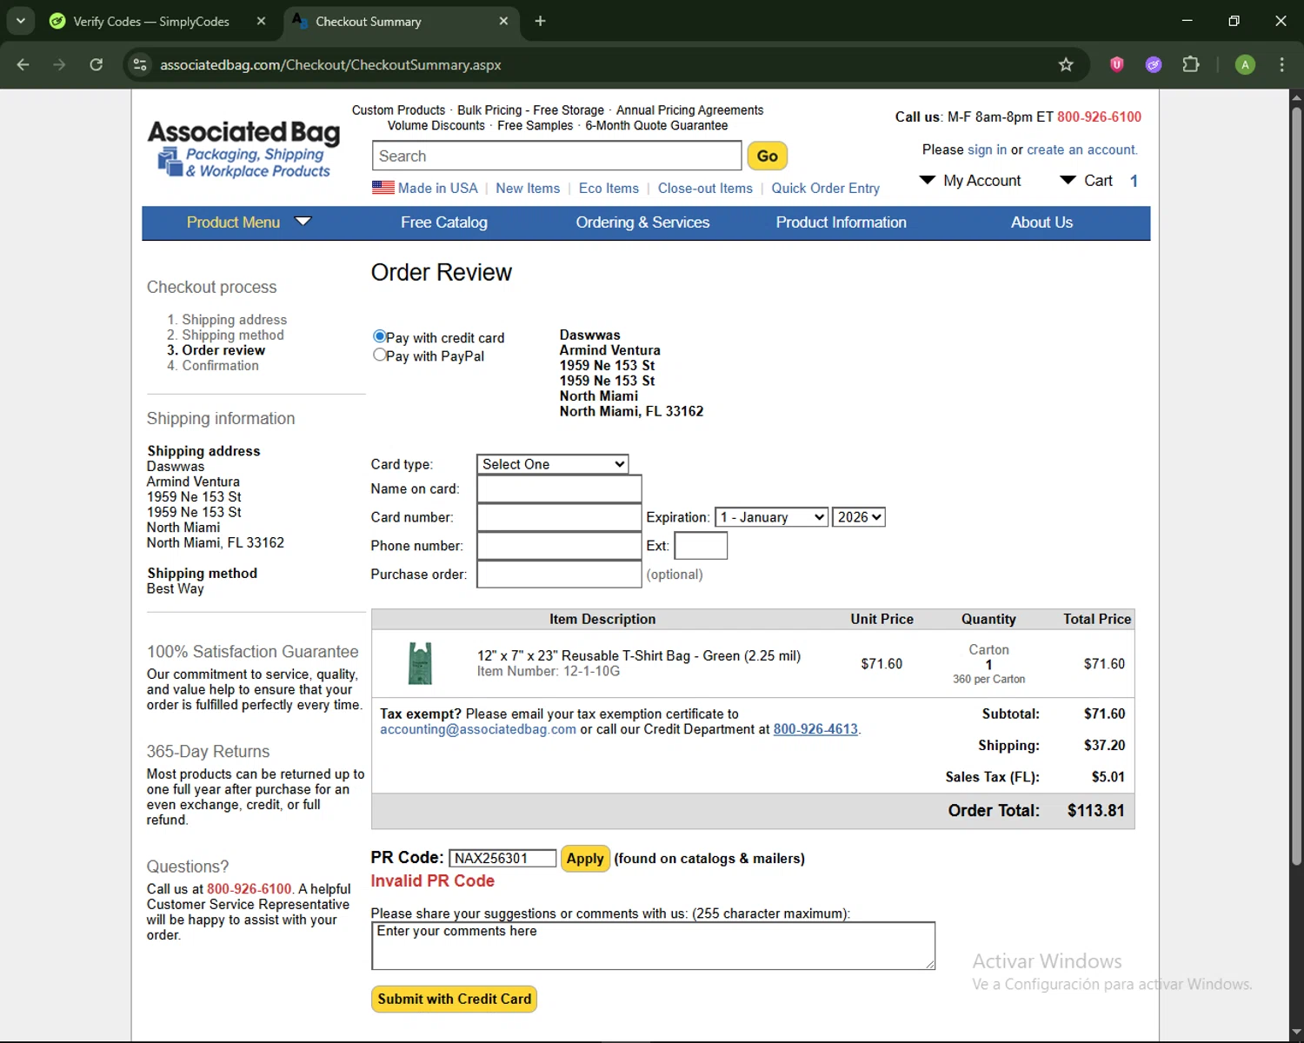Click the page vertical scrollbar
This screenshot has width=1304, height=1043.
1296,487
